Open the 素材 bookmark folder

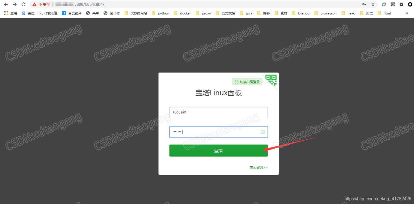[281, 13]
